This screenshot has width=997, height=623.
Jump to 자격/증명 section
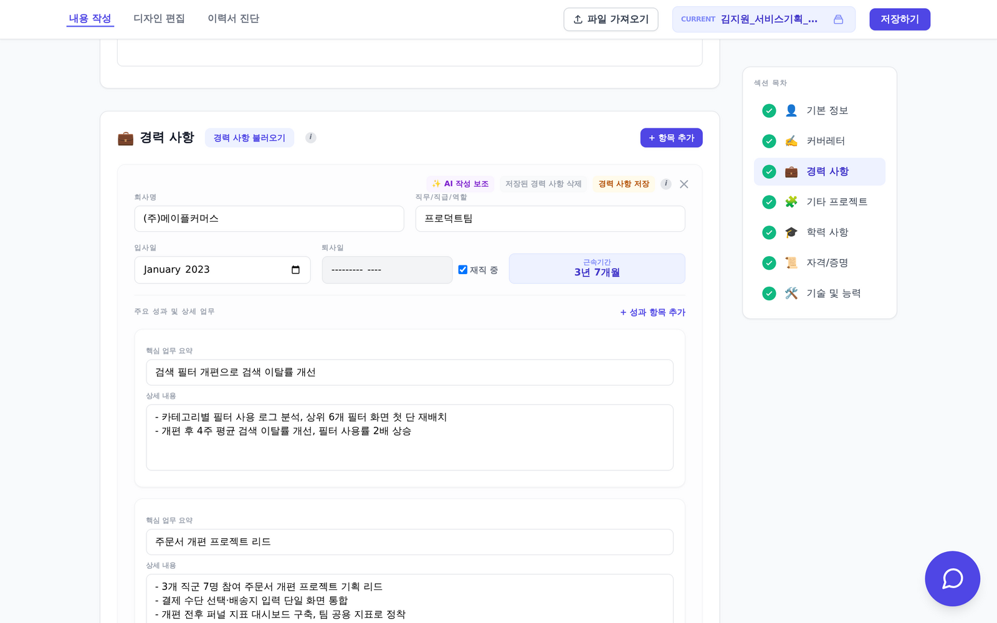pyautogui.click(x=819, y=263)
